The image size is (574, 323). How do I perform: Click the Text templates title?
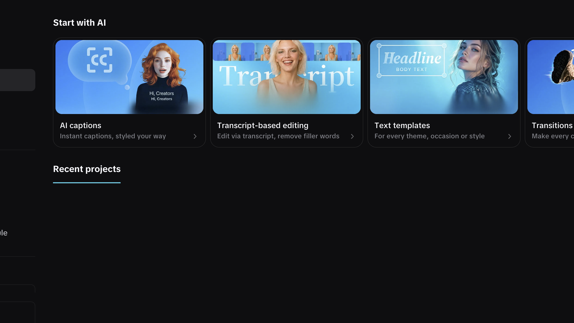(x=402, y=125)
